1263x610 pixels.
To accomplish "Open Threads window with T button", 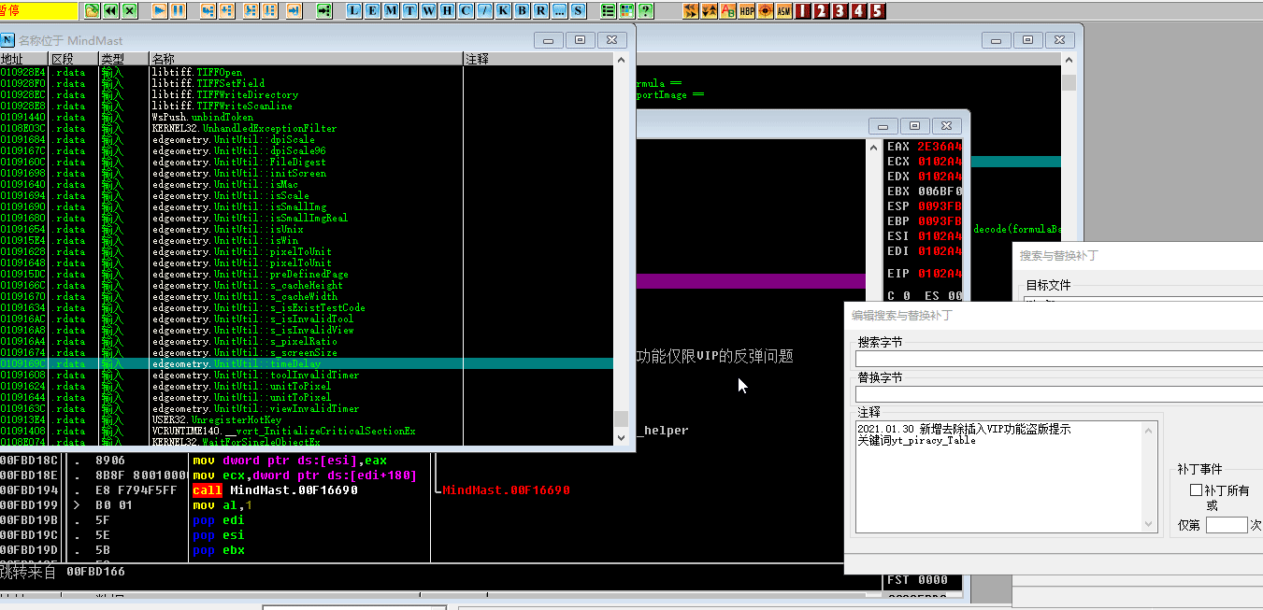I will coord(409,11).
